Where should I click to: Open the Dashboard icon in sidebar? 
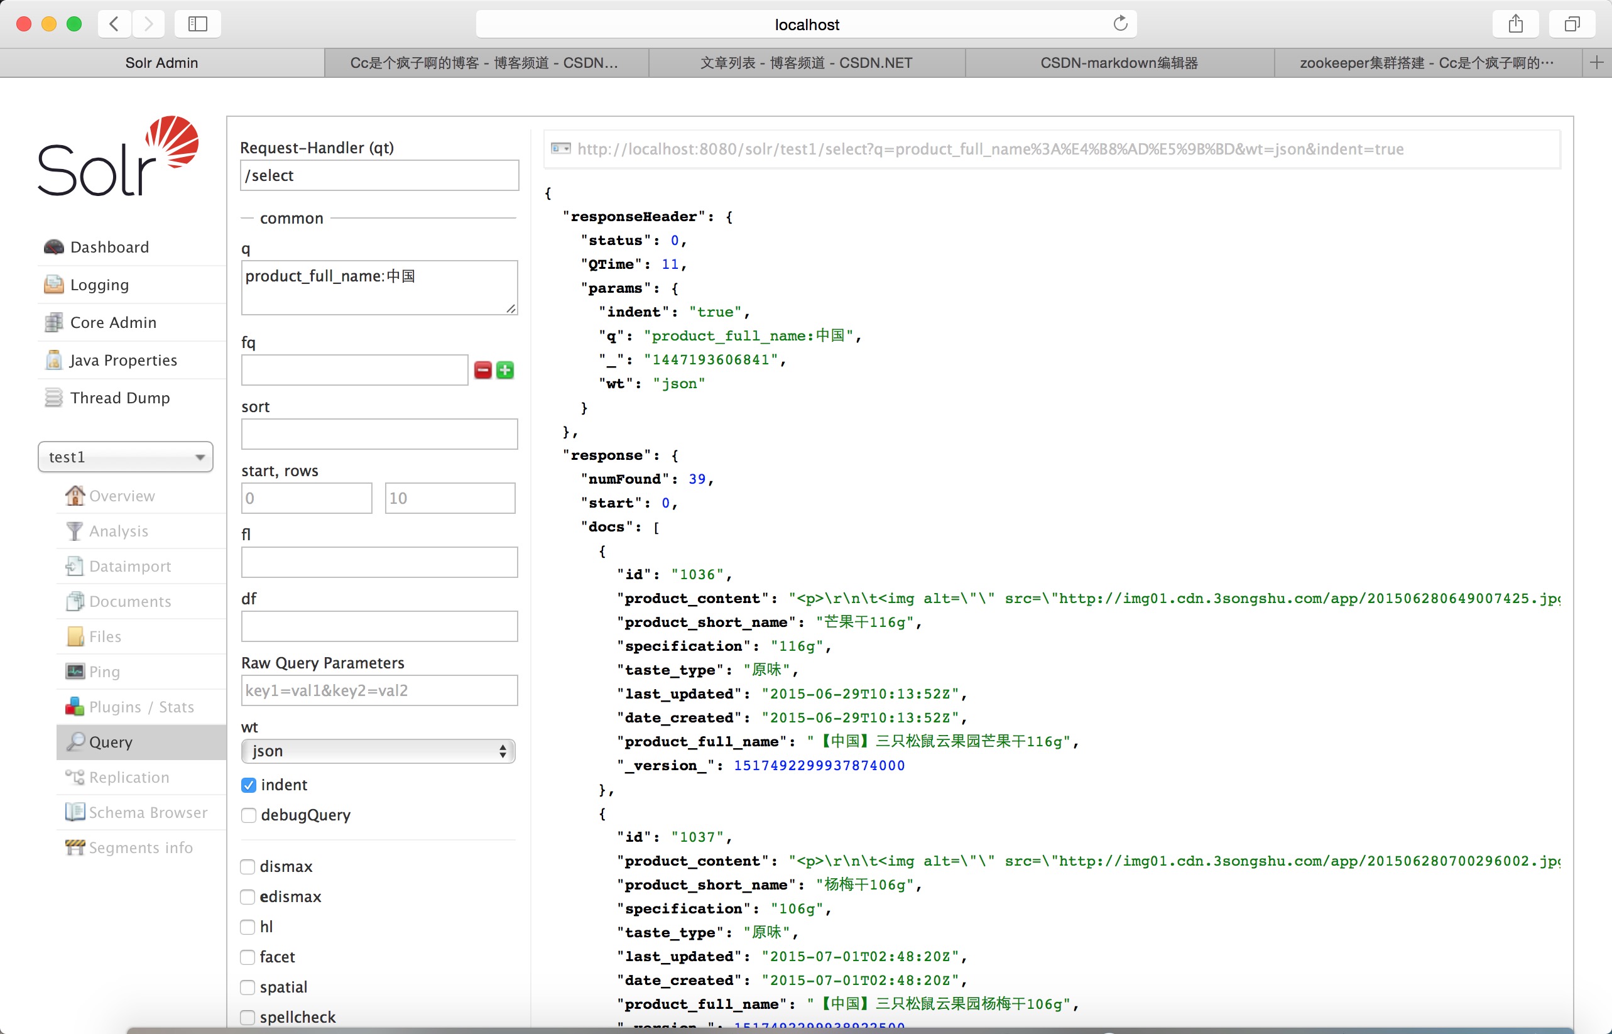click(x=53, y=247)
